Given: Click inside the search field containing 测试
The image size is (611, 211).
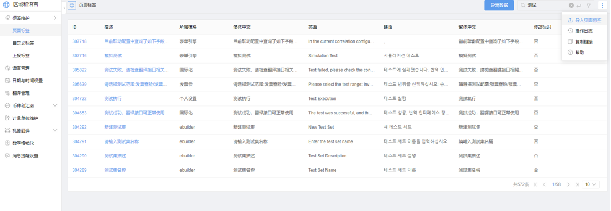Looking at the screenshot, I should click(x=547, y=6).
